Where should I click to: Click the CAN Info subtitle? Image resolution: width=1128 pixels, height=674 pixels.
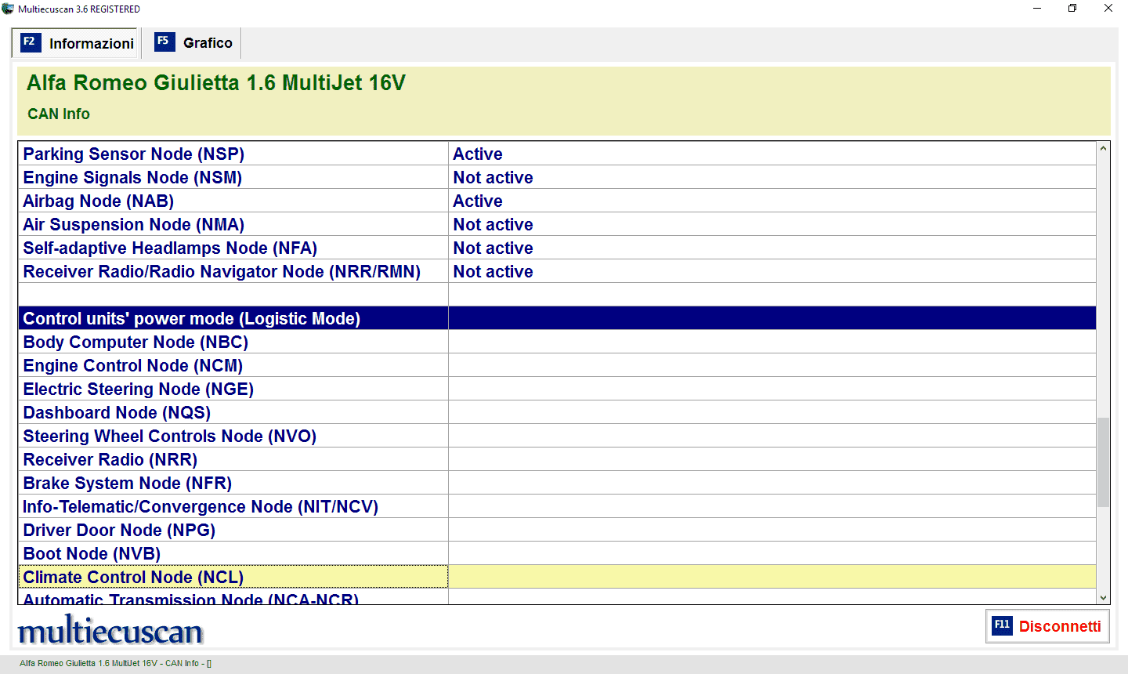[59, 114]
